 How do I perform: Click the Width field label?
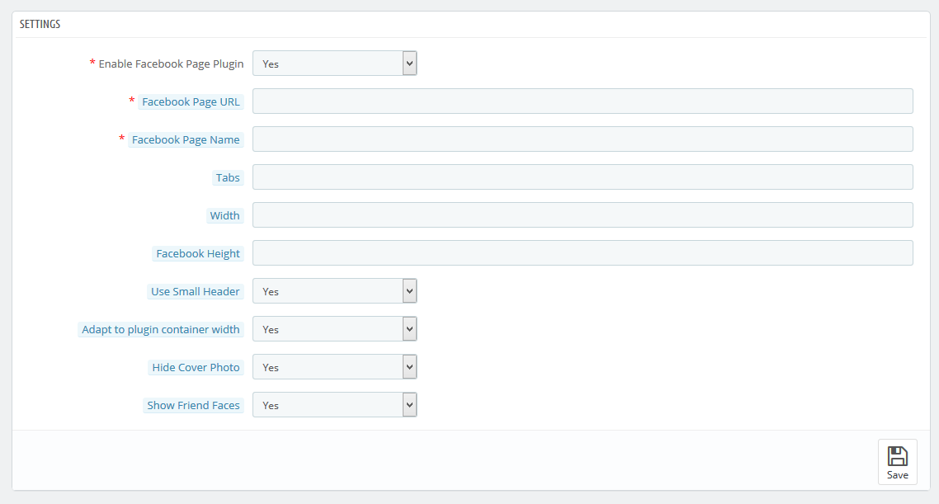click(x=224, y=215)
